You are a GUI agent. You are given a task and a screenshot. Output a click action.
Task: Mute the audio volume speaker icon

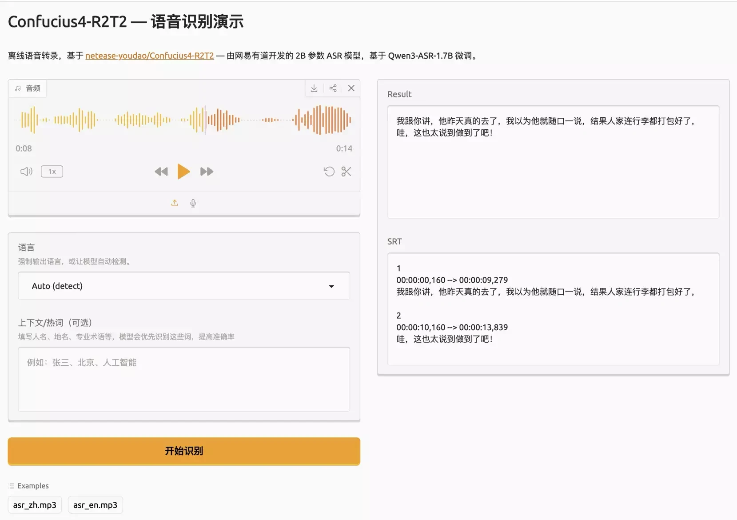[26, 172]
